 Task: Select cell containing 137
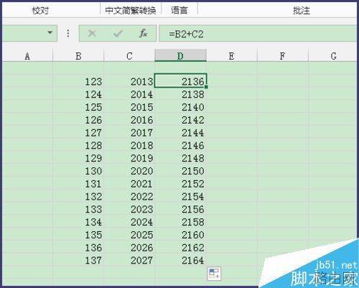coord(78,260)
